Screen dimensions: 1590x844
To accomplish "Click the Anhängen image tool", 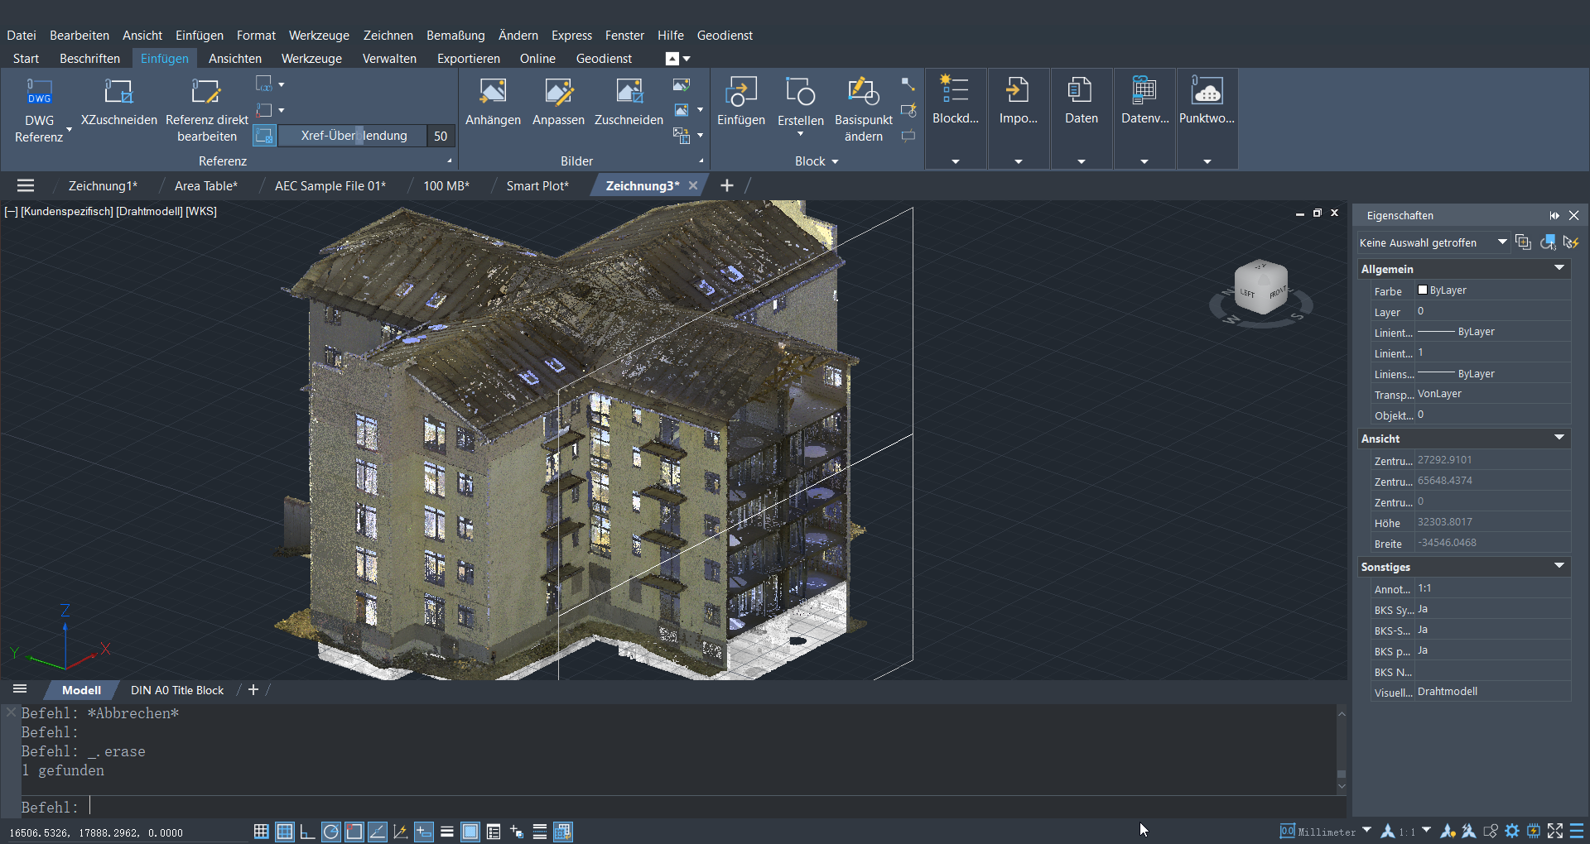I will (x=493, y=93).
